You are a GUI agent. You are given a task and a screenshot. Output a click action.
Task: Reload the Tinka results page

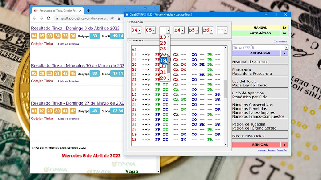(49, 18)
